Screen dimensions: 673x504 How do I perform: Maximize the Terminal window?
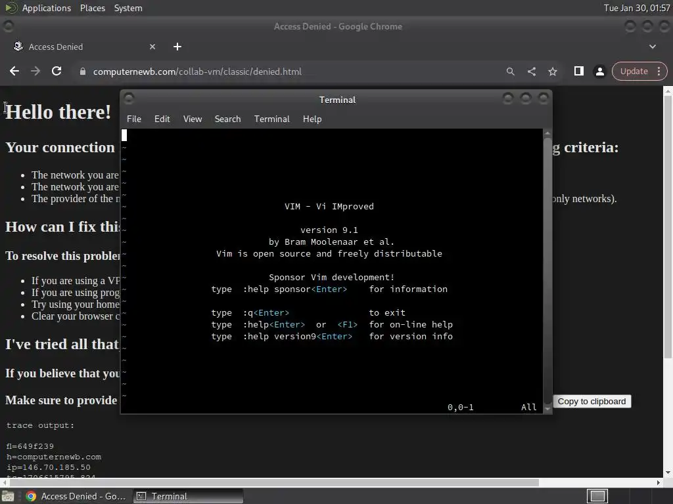click(x=525, y=99)
